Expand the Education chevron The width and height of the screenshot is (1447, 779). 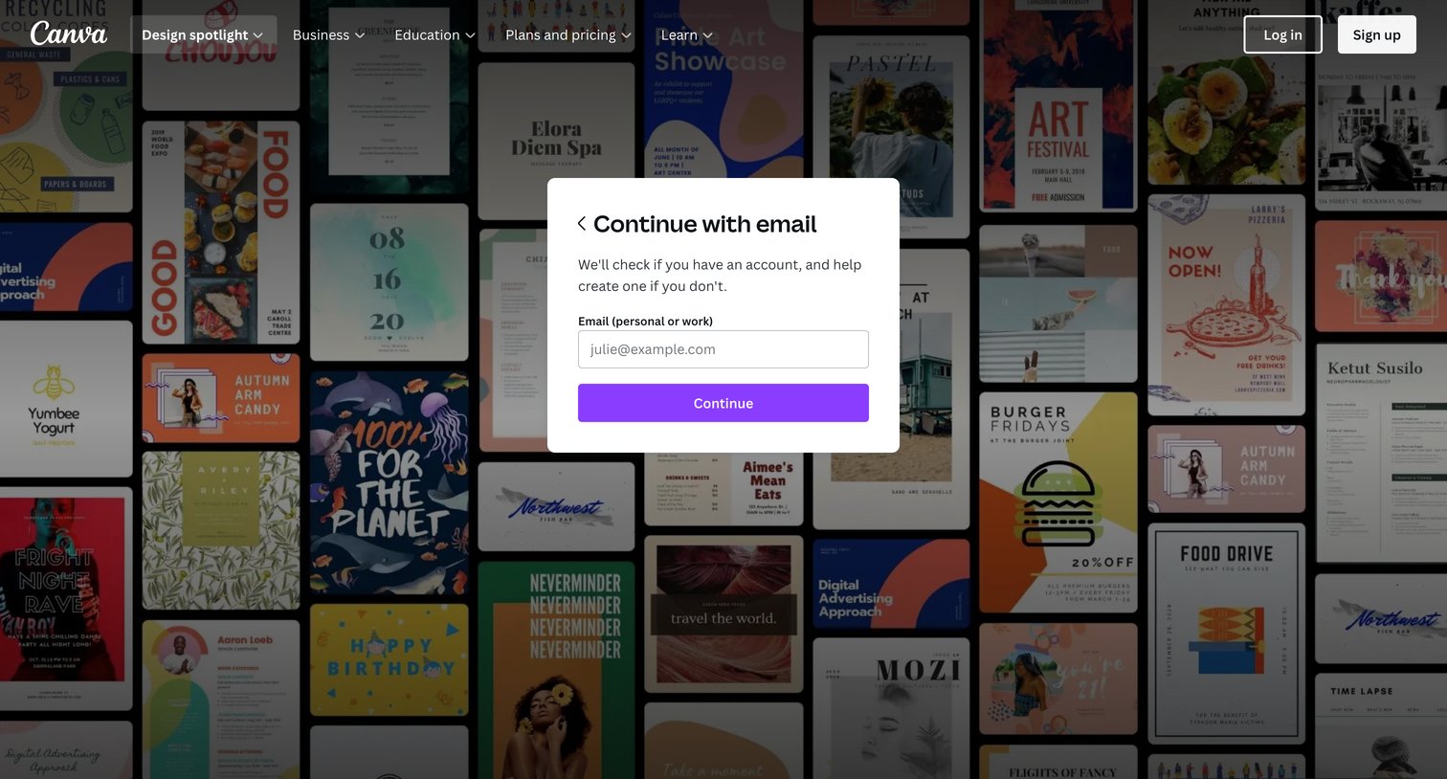coord(470,35)
